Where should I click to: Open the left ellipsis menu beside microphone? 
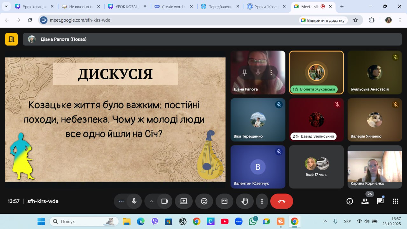click(x=121, y=201)
